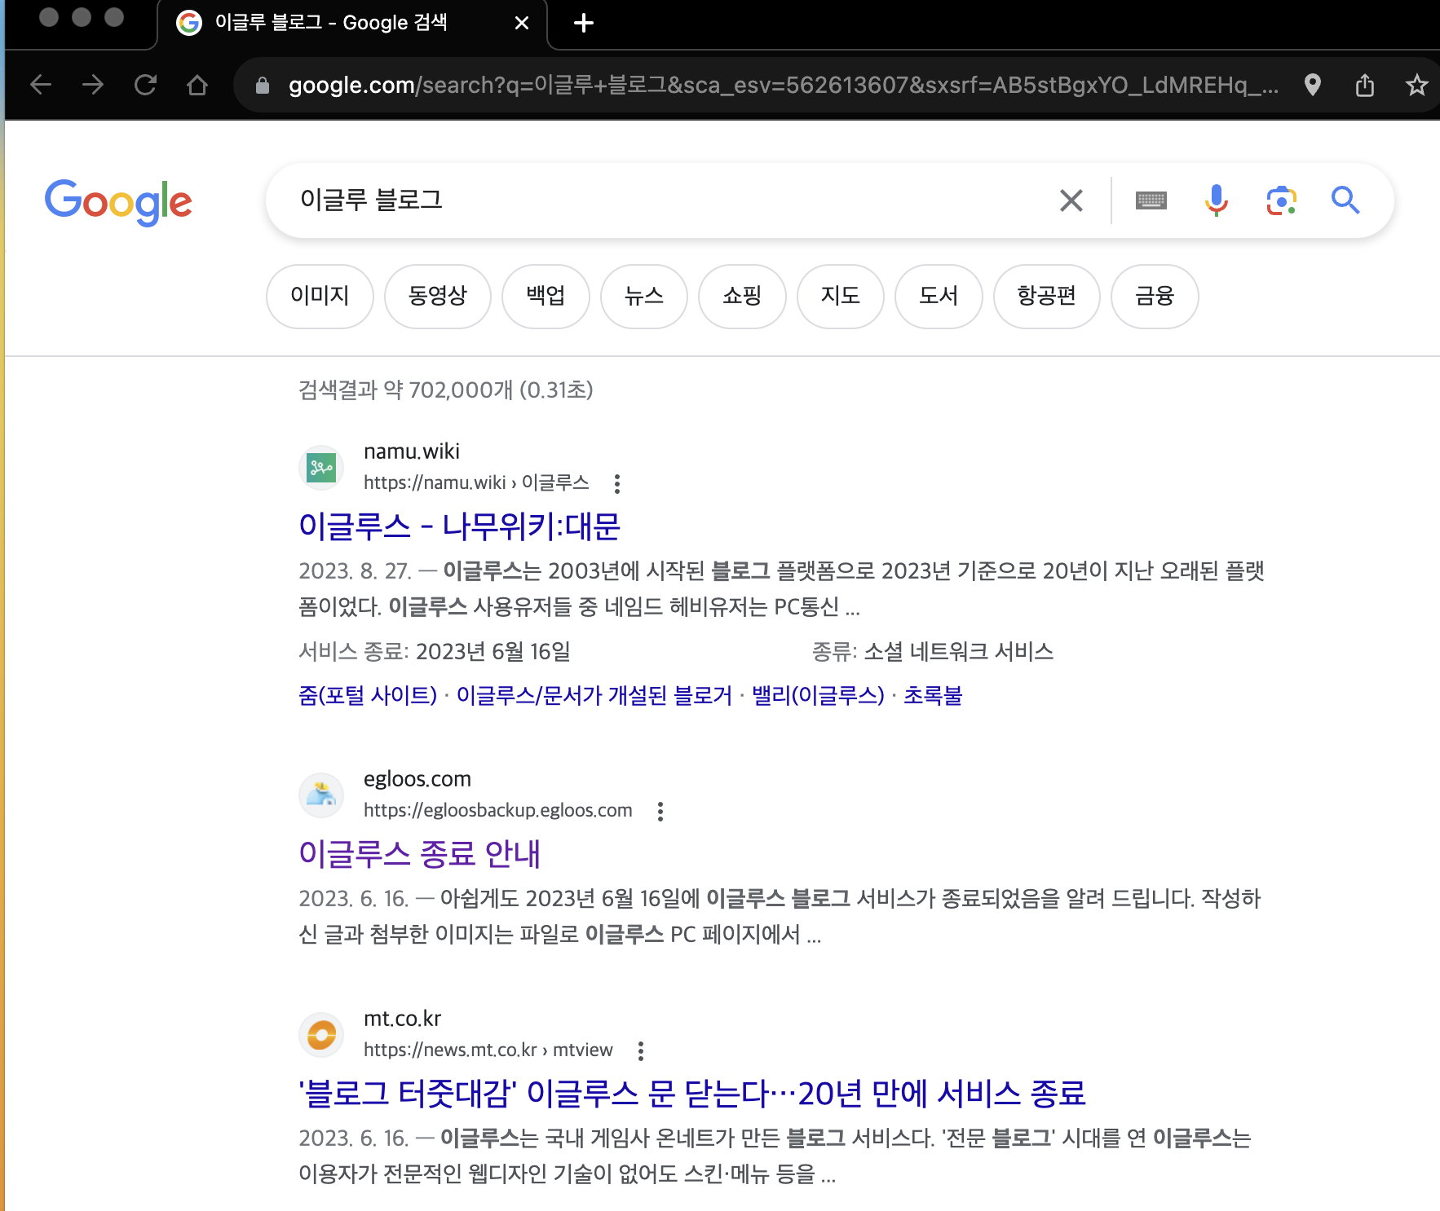Open more options for the news.mt.co.kr result
This screenshot has height=1211, width=1440.
[x=641, y=1051]
